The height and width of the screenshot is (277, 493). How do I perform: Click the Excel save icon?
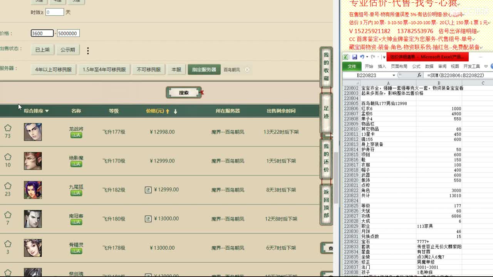pyautogui.click(x=355, y=57)
